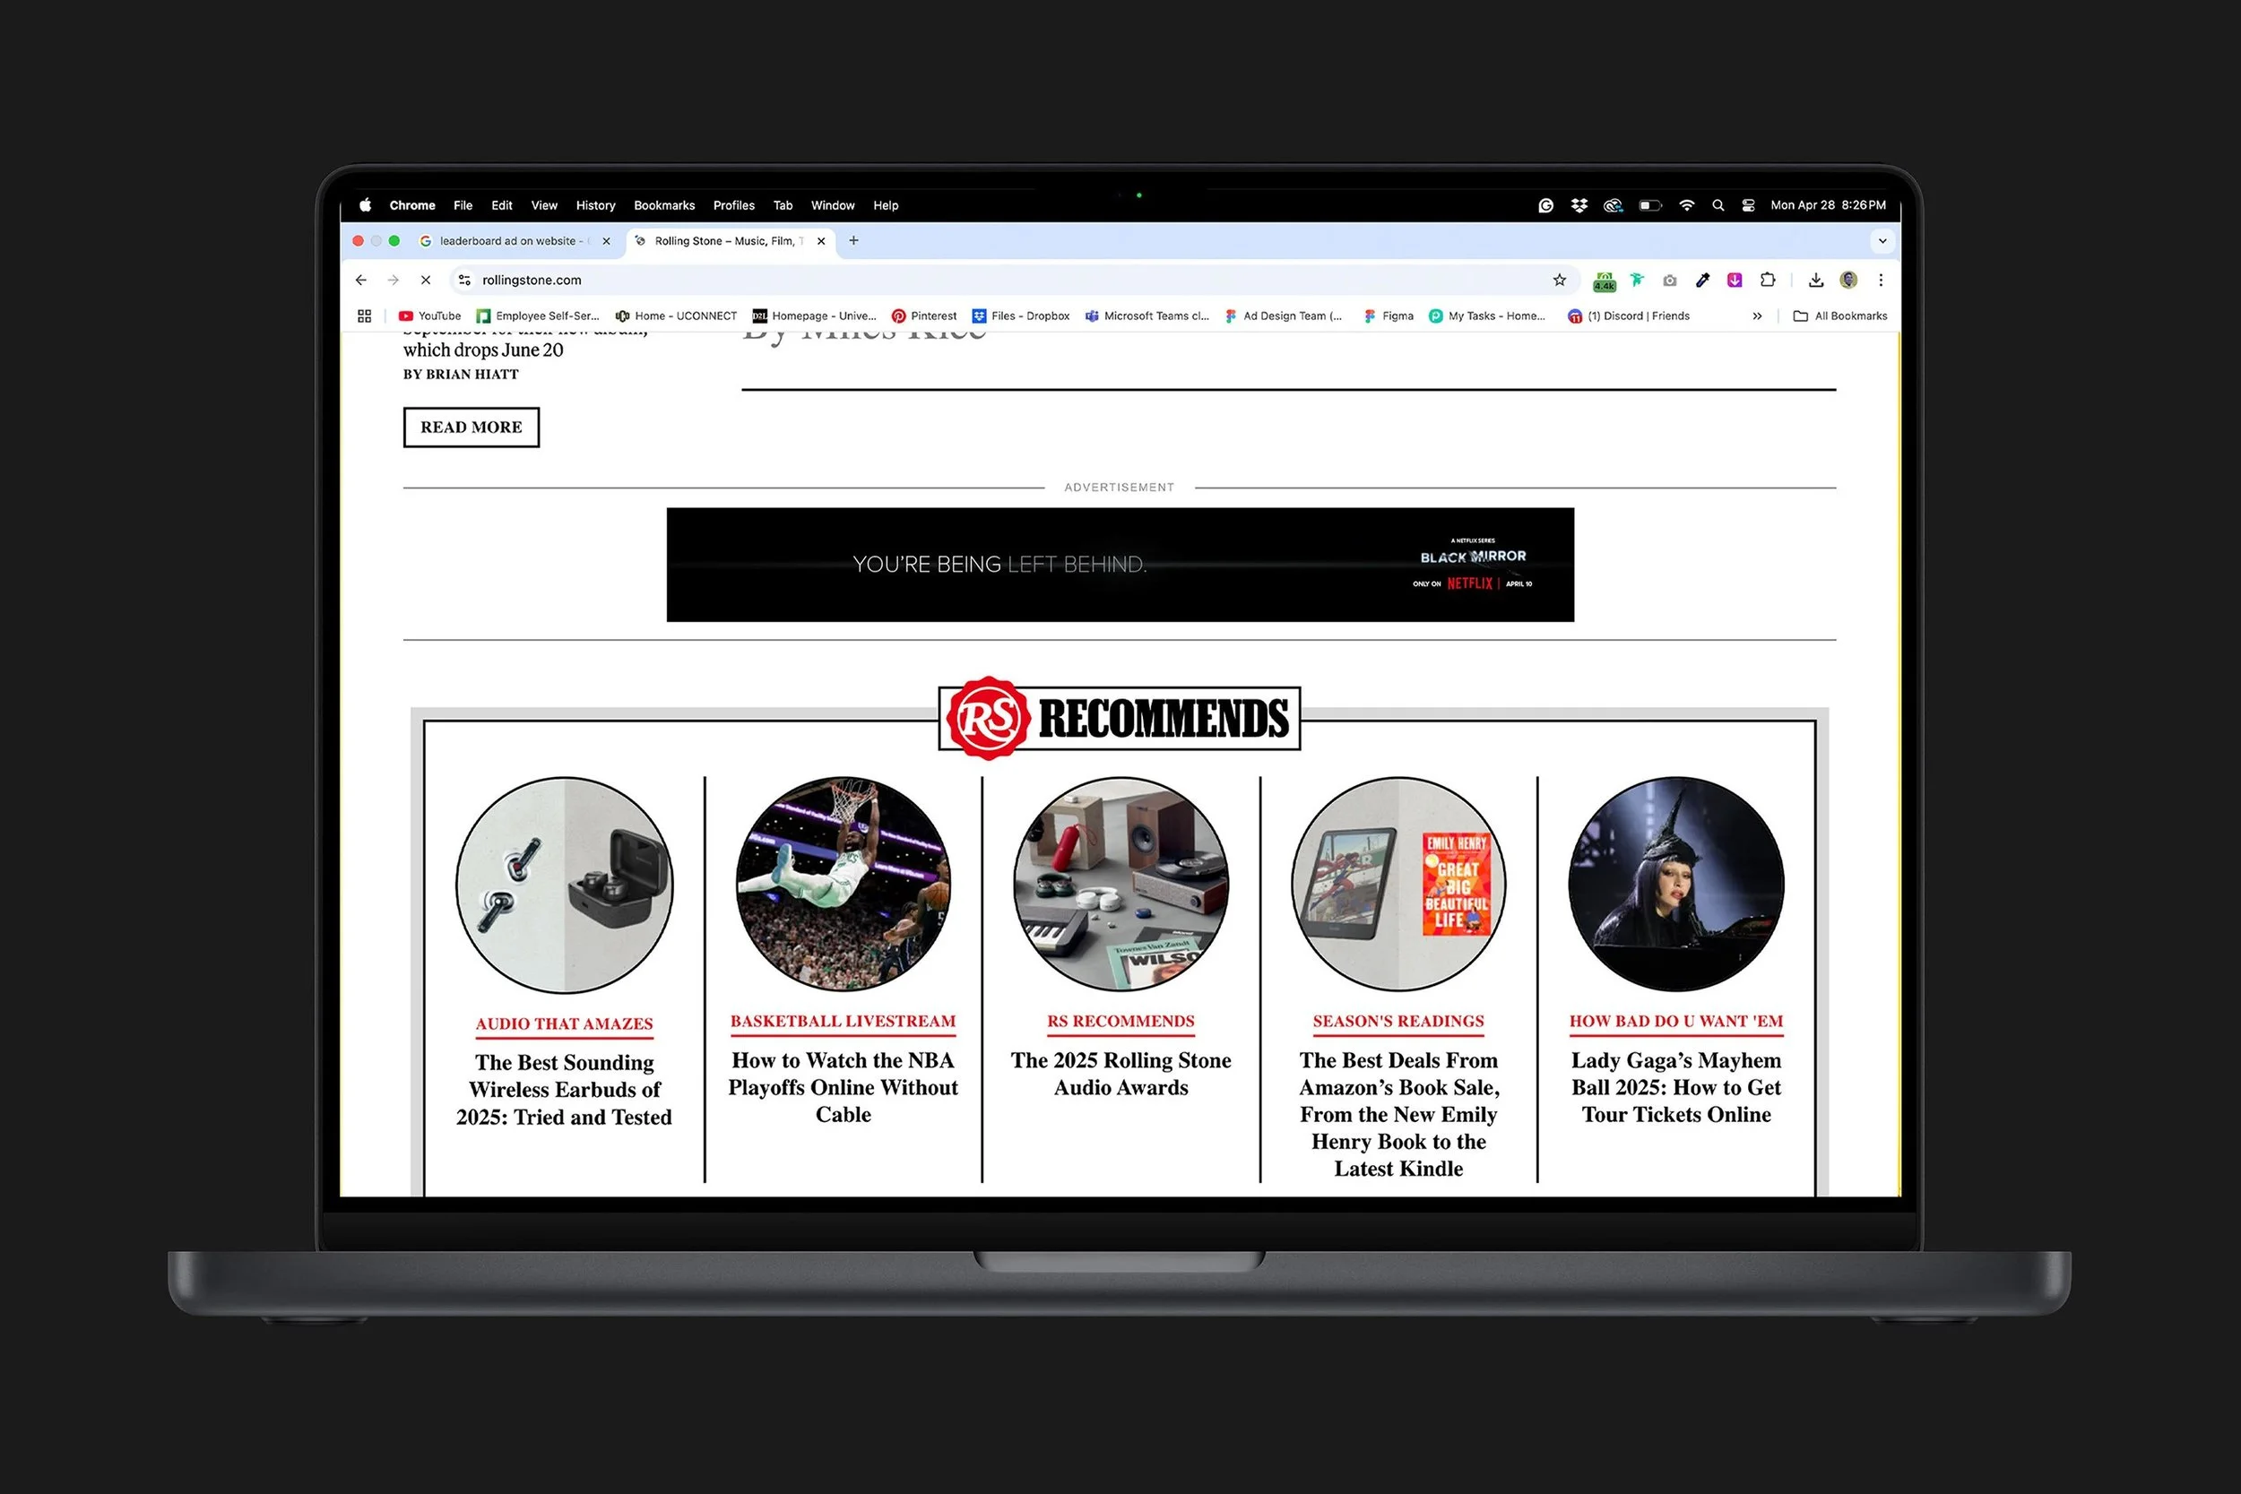Screen dimensions: 2241x1494
Task: Bookmark this page with the star icon
Action: coord(1559,281)
